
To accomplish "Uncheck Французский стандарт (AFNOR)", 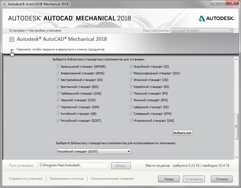I will pos(58,66).
